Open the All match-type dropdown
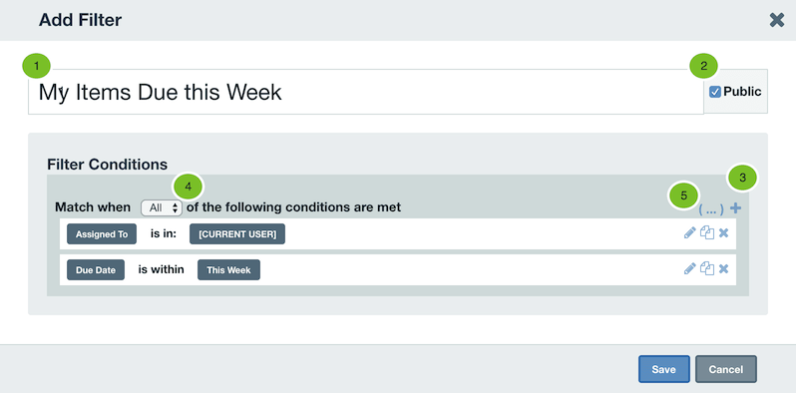 point(162,207)
